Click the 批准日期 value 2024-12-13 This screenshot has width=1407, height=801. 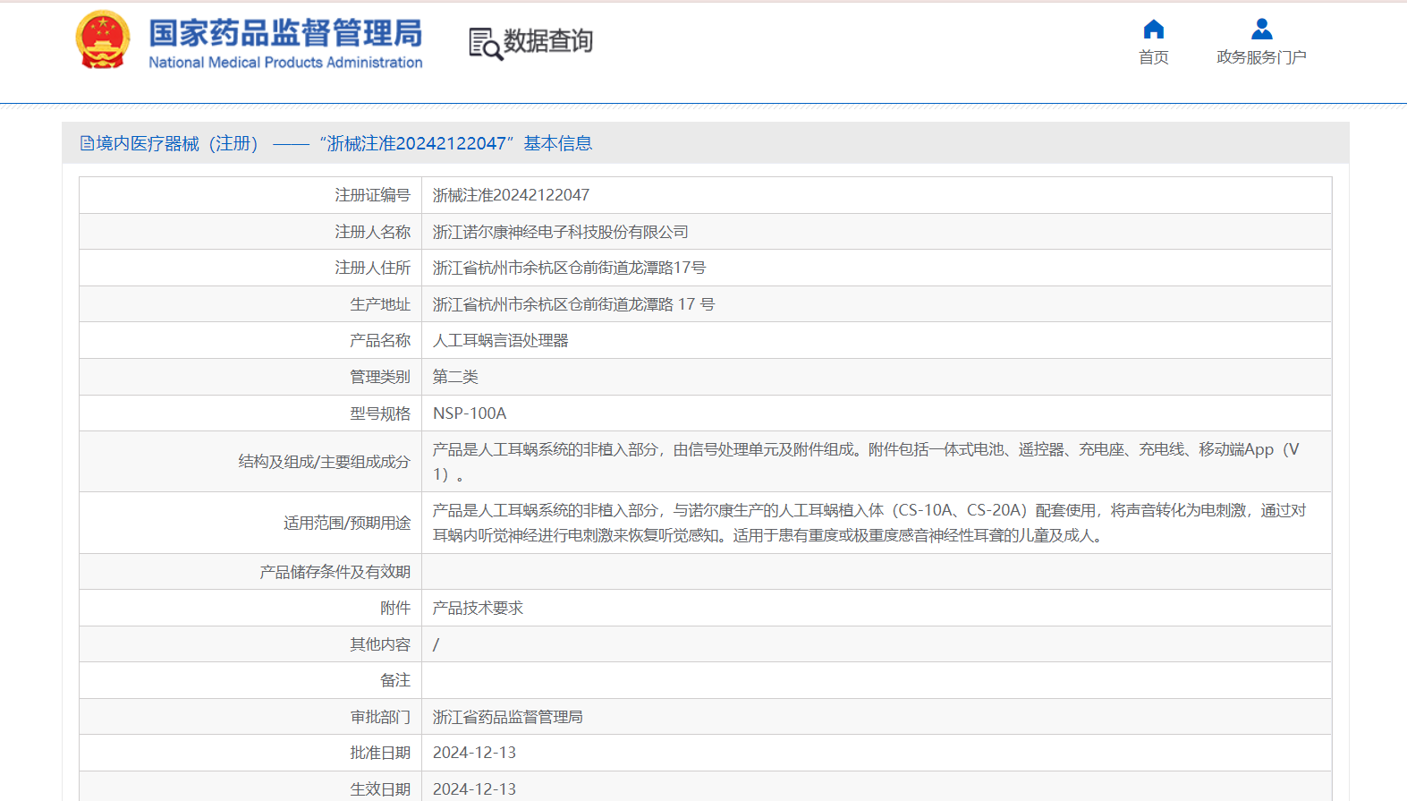[474, 753]
